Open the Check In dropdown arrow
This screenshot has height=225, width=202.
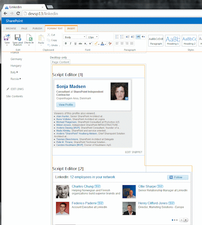[x=29, y=45]
